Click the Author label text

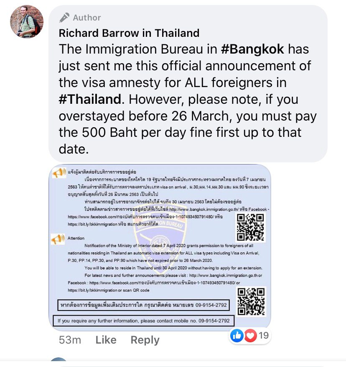pyautogui.click(x=87, y=18)
